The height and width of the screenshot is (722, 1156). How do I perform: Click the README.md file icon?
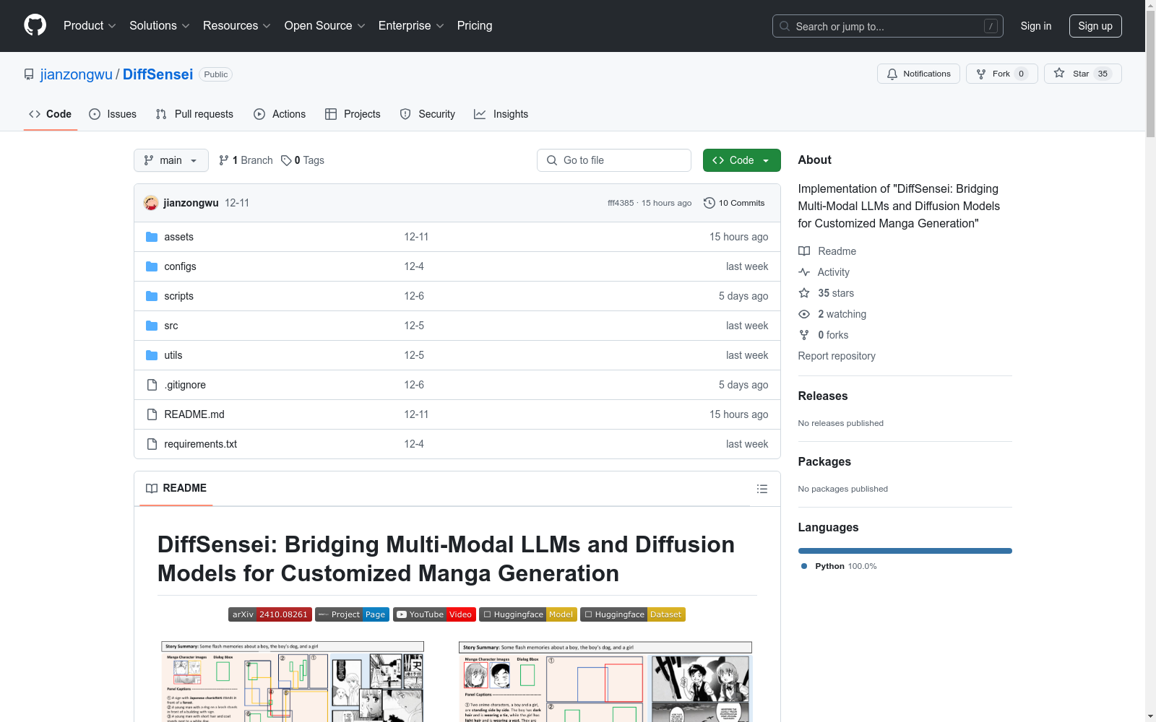click(x=152, y=414)
